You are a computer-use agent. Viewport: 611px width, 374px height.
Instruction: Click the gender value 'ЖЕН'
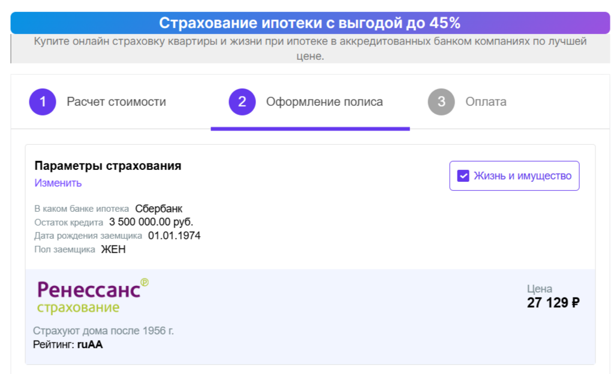tap(113, 249)
